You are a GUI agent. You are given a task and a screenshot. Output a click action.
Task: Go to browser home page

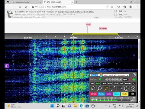coord(26,7)
